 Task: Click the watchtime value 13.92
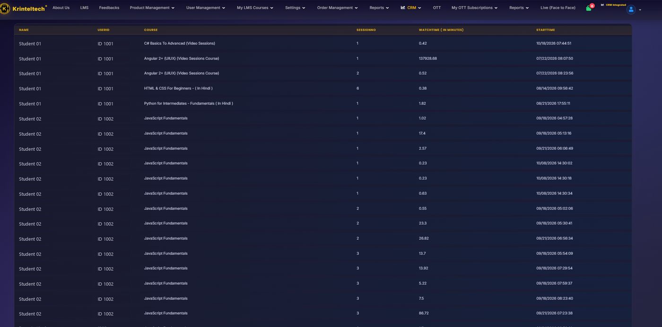coord(423,268)
